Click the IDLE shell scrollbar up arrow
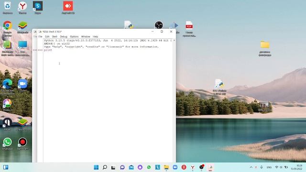This screenshot has width=306, height=172. click(174, 40)
